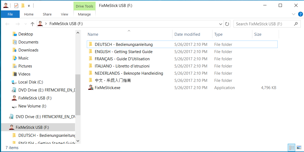Select the DEUTSCH - Bedienungsanleitung folder icon
The width and height of the screenshot is (304, 152).
tap(90, 44)
